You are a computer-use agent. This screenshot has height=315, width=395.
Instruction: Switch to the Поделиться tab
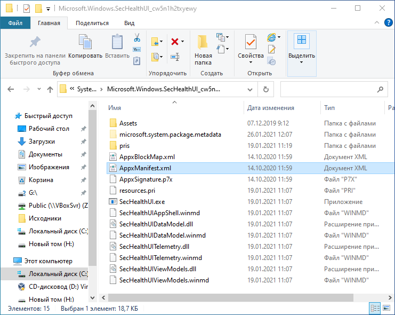[92, 23]
